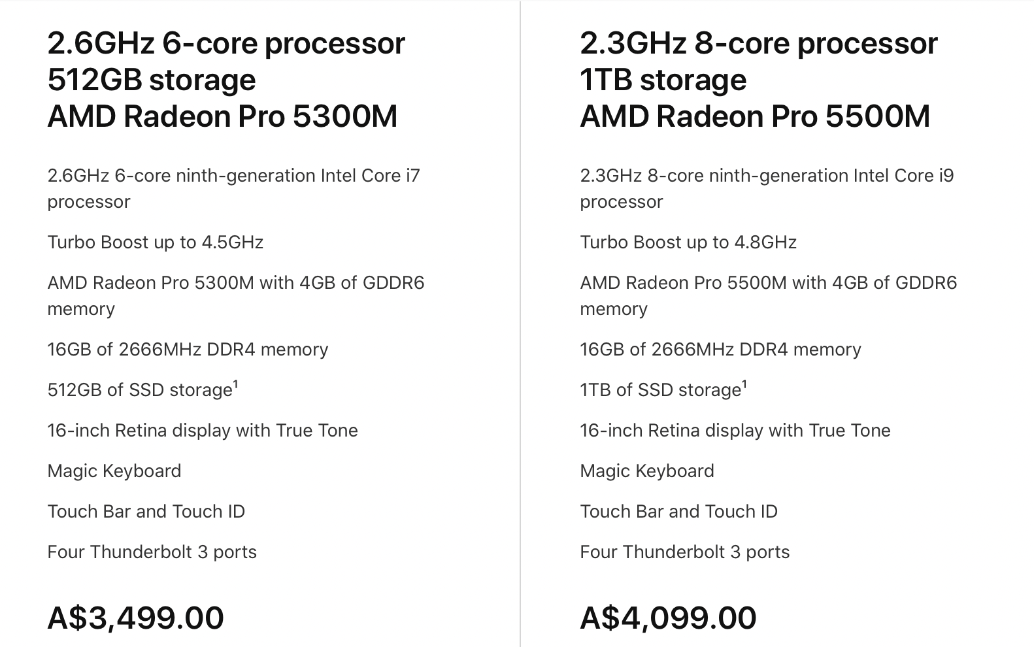Viewport: 1034px width, 647px height.
Task: Open footnote 1 beside 1TB SSD storage
Action: point(744,385)
